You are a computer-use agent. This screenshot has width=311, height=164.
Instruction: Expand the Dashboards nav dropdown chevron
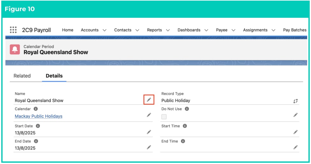point(206,30)
